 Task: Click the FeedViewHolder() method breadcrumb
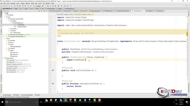click(84, 14)
